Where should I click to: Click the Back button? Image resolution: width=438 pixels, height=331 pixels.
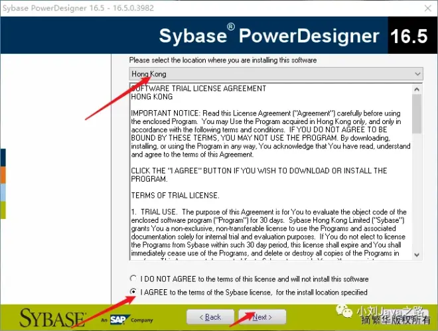[210, 317]
